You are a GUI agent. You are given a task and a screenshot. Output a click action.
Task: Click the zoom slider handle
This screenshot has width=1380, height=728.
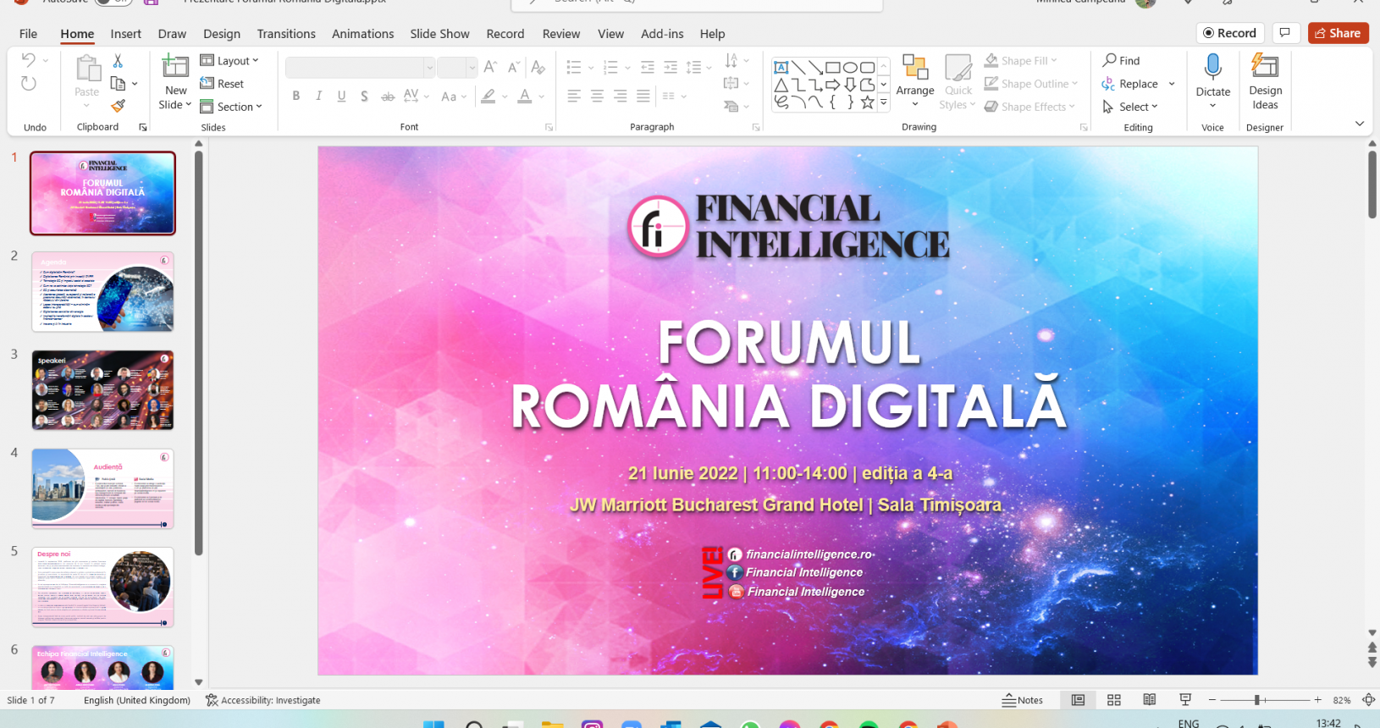click(x=1257, y=700)
